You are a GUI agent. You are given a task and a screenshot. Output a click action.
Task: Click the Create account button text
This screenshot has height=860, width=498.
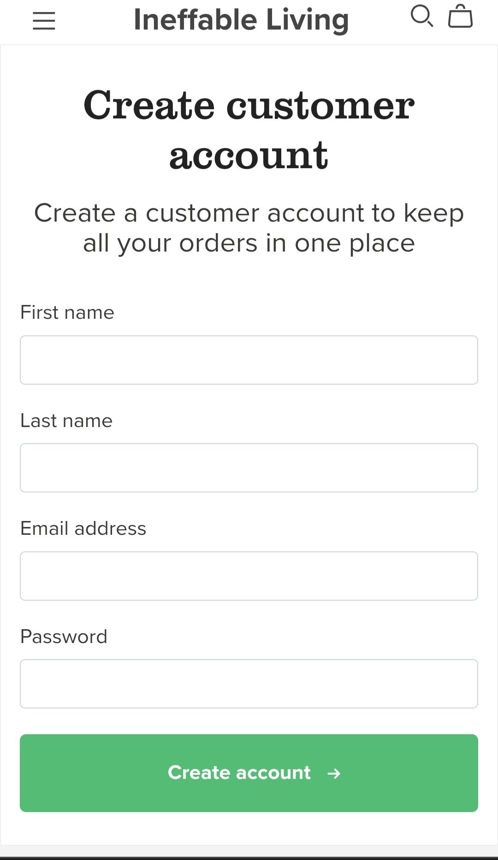tap(239, 772)
